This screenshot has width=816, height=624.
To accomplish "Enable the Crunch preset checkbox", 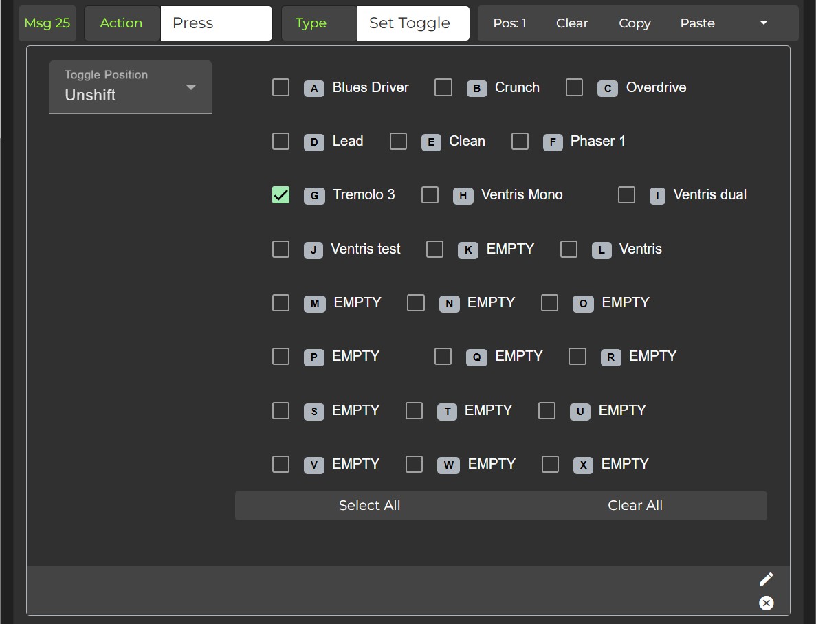I will 443,87.
